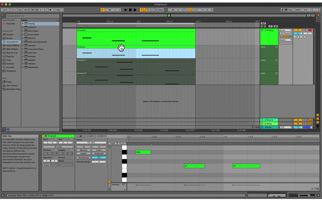Toggle the 1 Analog track activator
The height and width of the screenshot is (201, 322).
tap(297, 30)
